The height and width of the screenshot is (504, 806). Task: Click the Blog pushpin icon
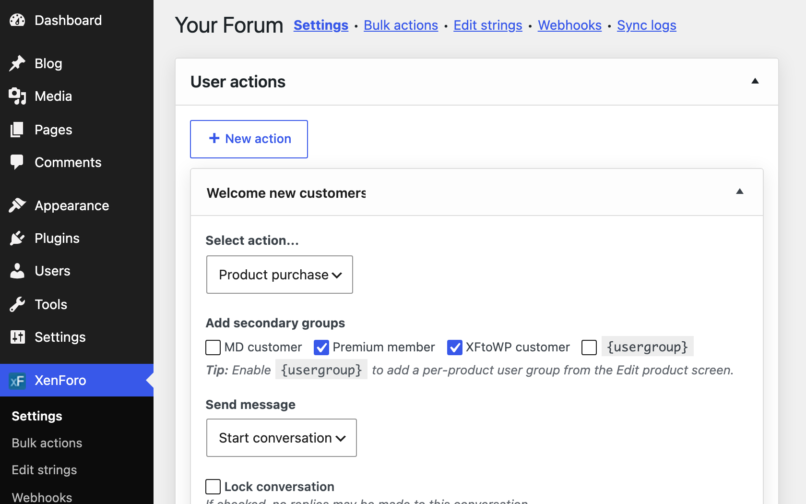coord(17,63)
